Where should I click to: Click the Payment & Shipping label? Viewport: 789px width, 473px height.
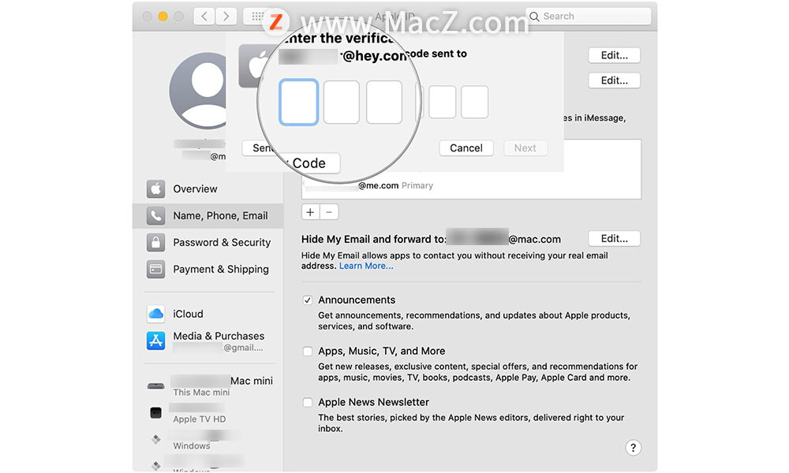click(x=221, y=270)
